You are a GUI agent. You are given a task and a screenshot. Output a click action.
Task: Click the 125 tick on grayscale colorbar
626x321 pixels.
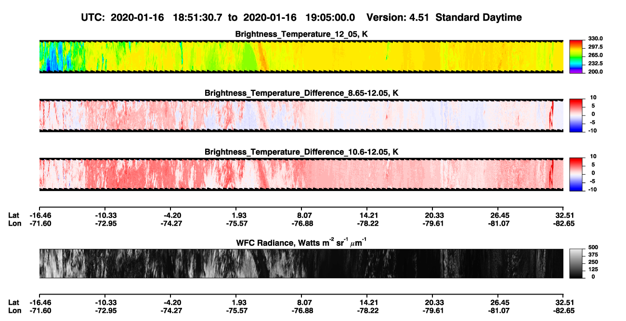tap(593, 270)
